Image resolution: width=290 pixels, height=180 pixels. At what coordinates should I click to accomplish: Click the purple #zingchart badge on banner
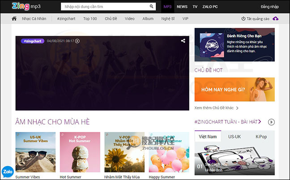(x=33, y=41)
